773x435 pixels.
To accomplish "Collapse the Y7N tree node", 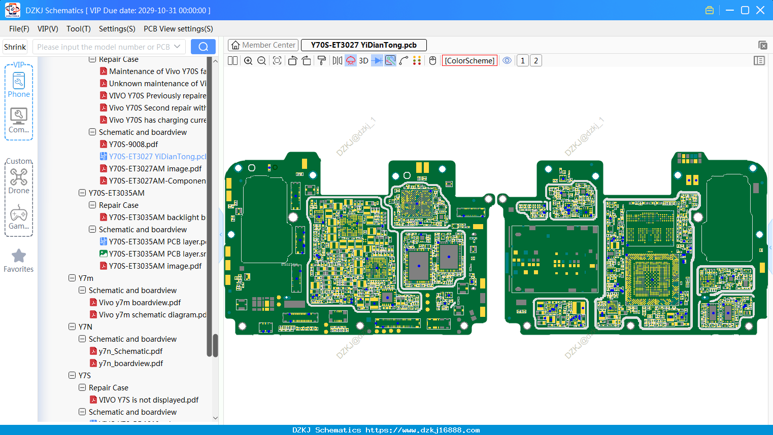I will coord(72,327).
